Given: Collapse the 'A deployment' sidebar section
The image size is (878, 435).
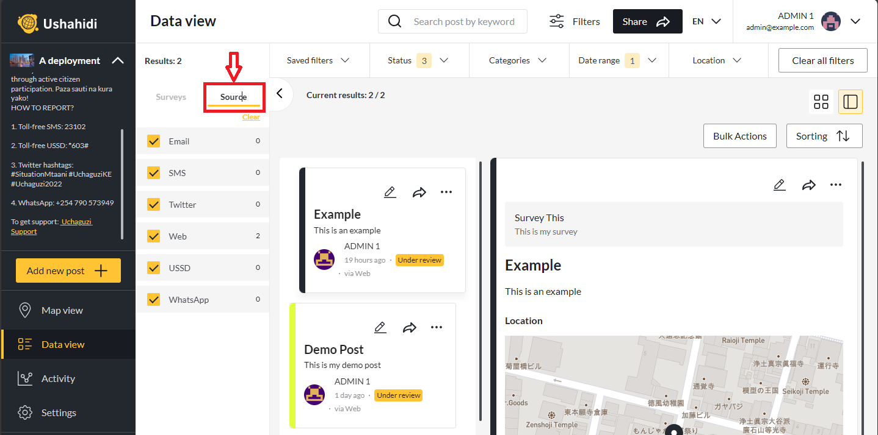Looking at the screenshot, I should click(118, 60).
